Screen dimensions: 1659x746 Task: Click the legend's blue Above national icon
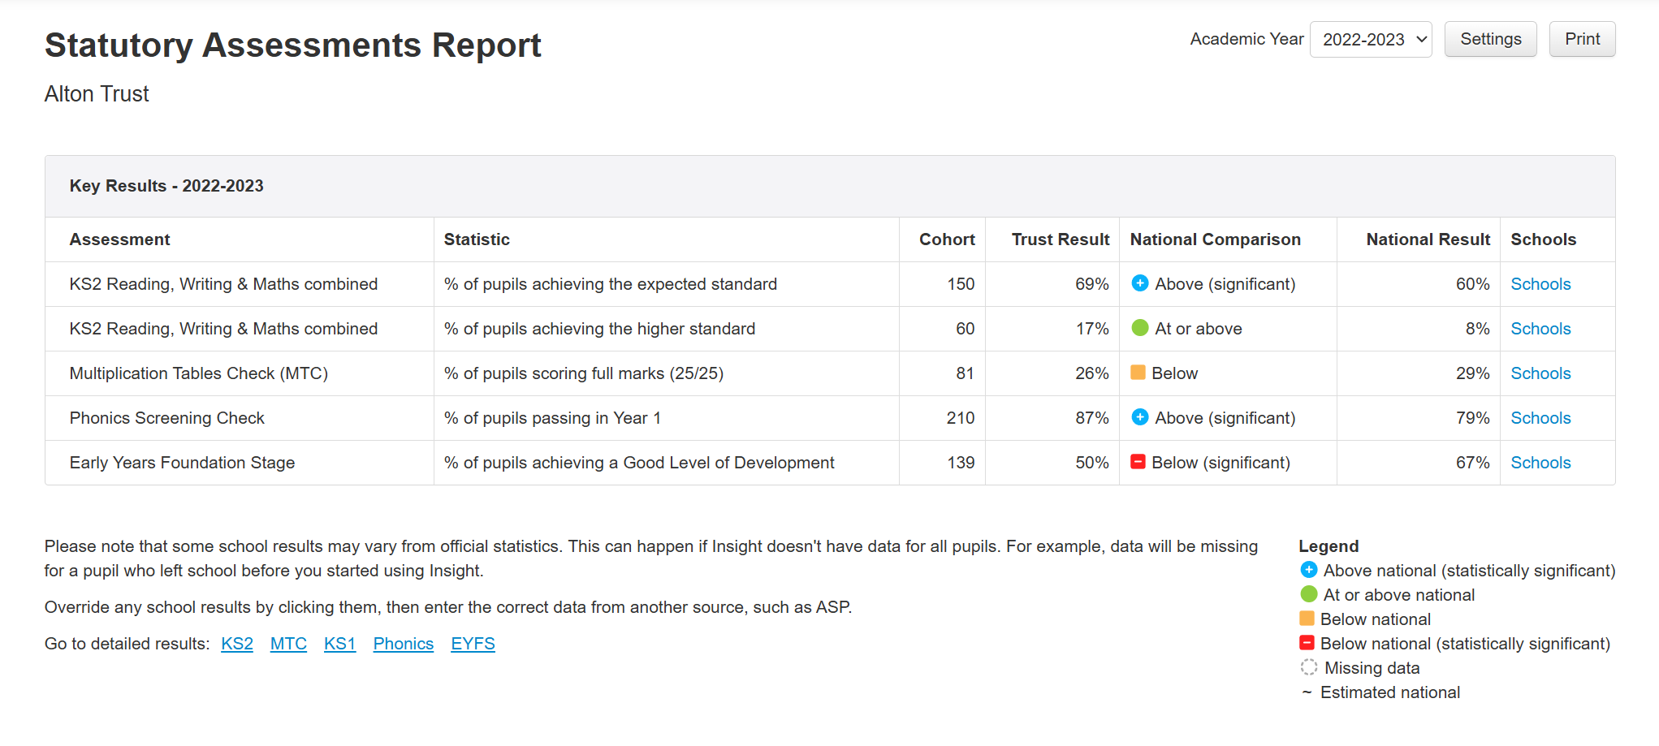click(1308, 570)
